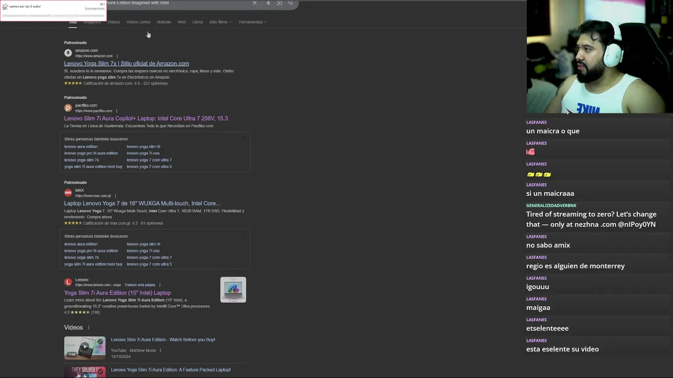Screen dimensions: 673x378
Task: Start voice search with microphone icon
Action: [x=268, y=3]
